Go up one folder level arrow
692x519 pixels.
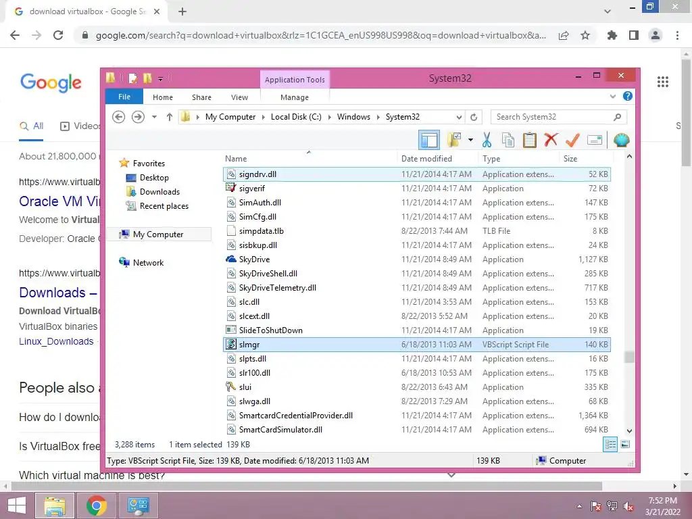(170, 117)
